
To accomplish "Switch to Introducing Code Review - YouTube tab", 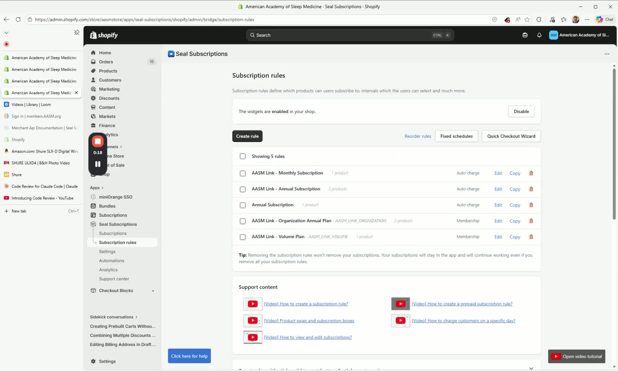I will point(41,198).
